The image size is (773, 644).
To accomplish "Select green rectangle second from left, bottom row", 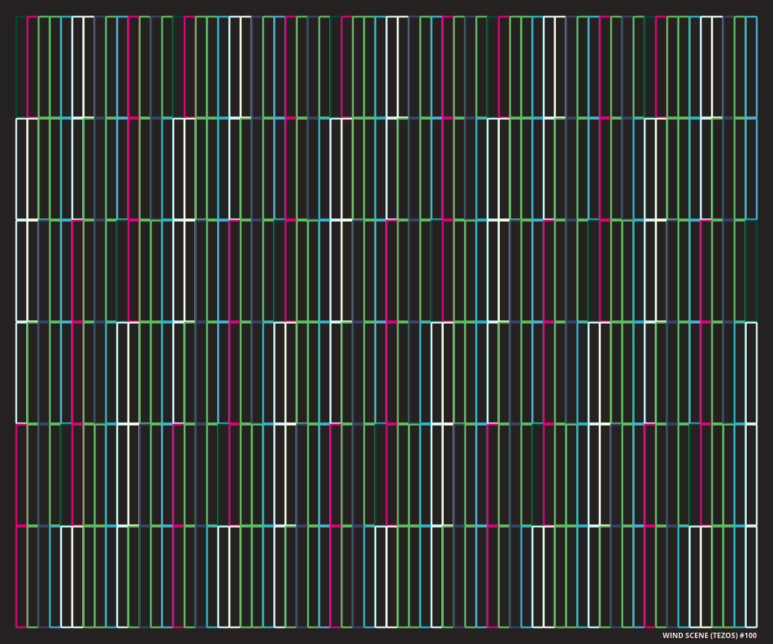I will (33, 577).
